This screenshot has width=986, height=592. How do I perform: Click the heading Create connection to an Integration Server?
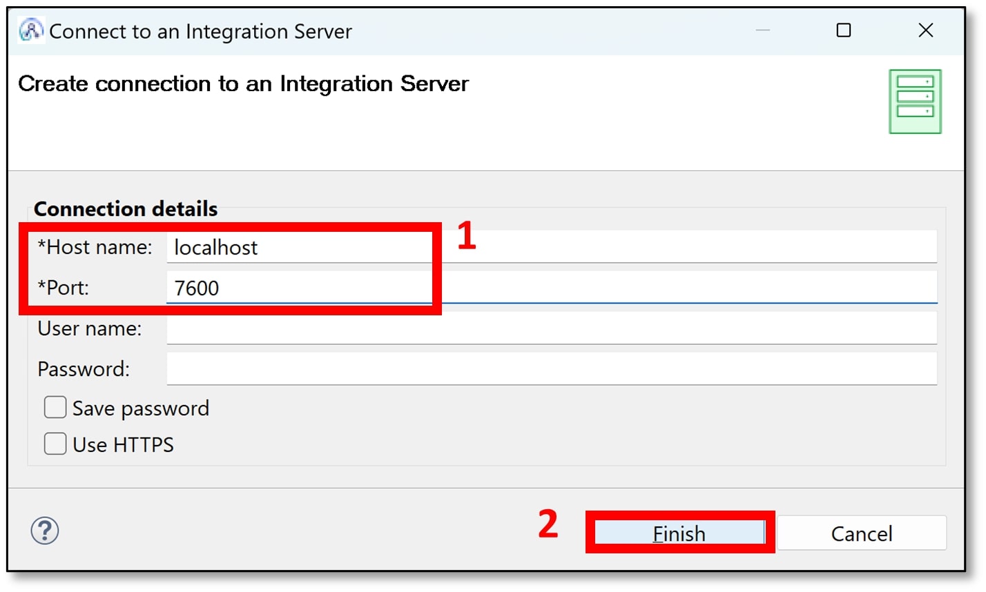(244, 83)
